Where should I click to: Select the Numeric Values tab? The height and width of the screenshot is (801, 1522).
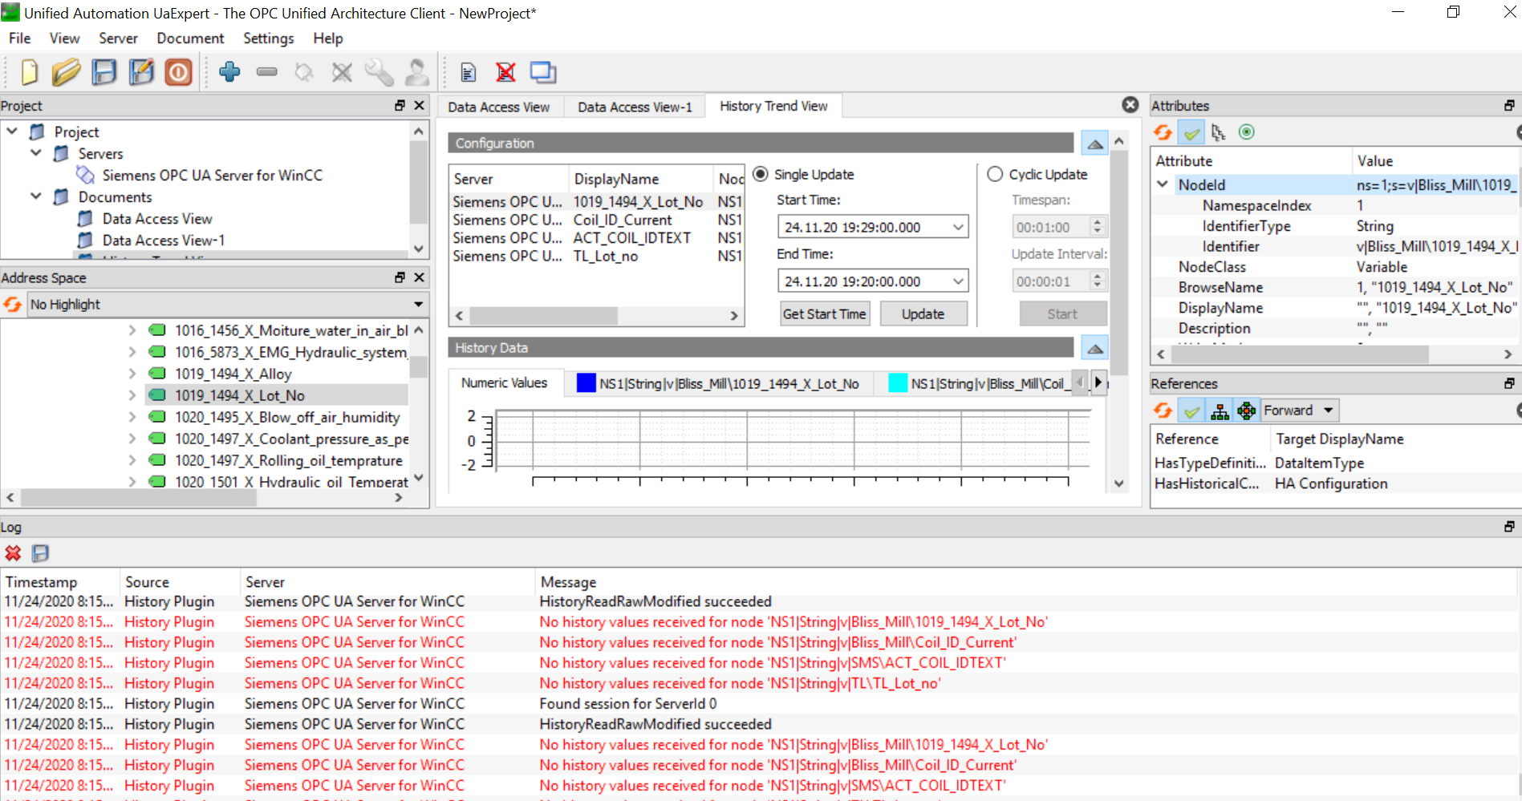click(x=504, y=383)
